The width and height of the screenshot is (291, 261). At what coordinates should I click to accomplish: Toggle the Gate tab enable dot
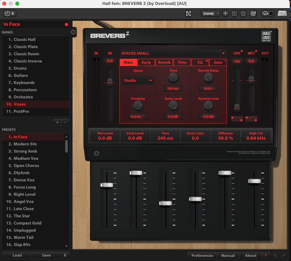(x=225, y=61)
